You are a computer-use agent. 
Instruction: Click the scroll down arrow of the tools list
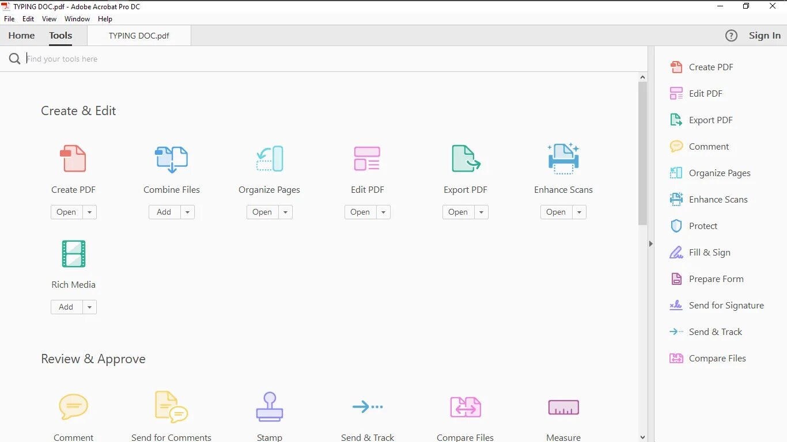point(642,437)
